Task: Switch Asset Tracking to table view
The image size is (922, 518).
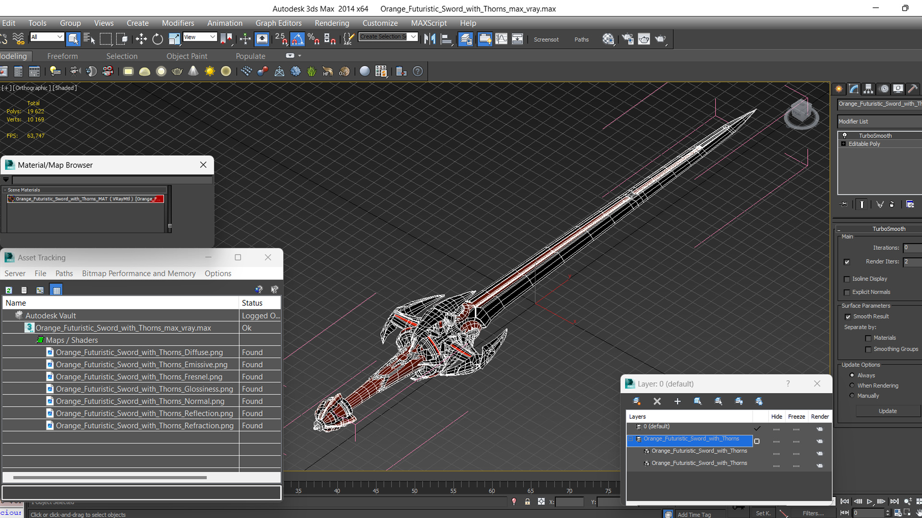Action: (57, 290)
